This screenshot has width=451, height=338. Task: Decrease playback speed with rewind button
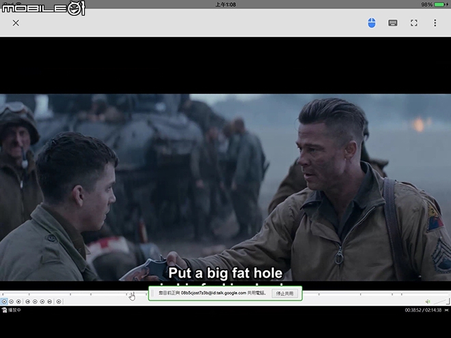[35, 302]
